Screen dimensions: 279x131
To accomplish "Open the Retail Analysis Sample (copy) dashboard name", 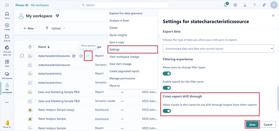I will tap(56, 110).
